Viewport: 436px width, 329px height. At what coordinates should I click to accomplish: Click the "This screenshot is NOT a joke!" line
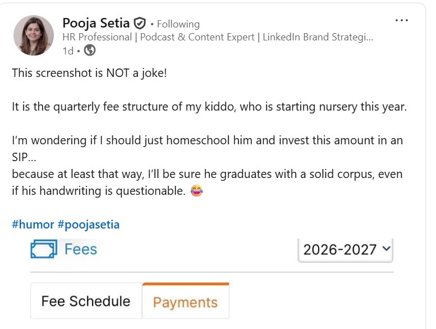(89, 73)
